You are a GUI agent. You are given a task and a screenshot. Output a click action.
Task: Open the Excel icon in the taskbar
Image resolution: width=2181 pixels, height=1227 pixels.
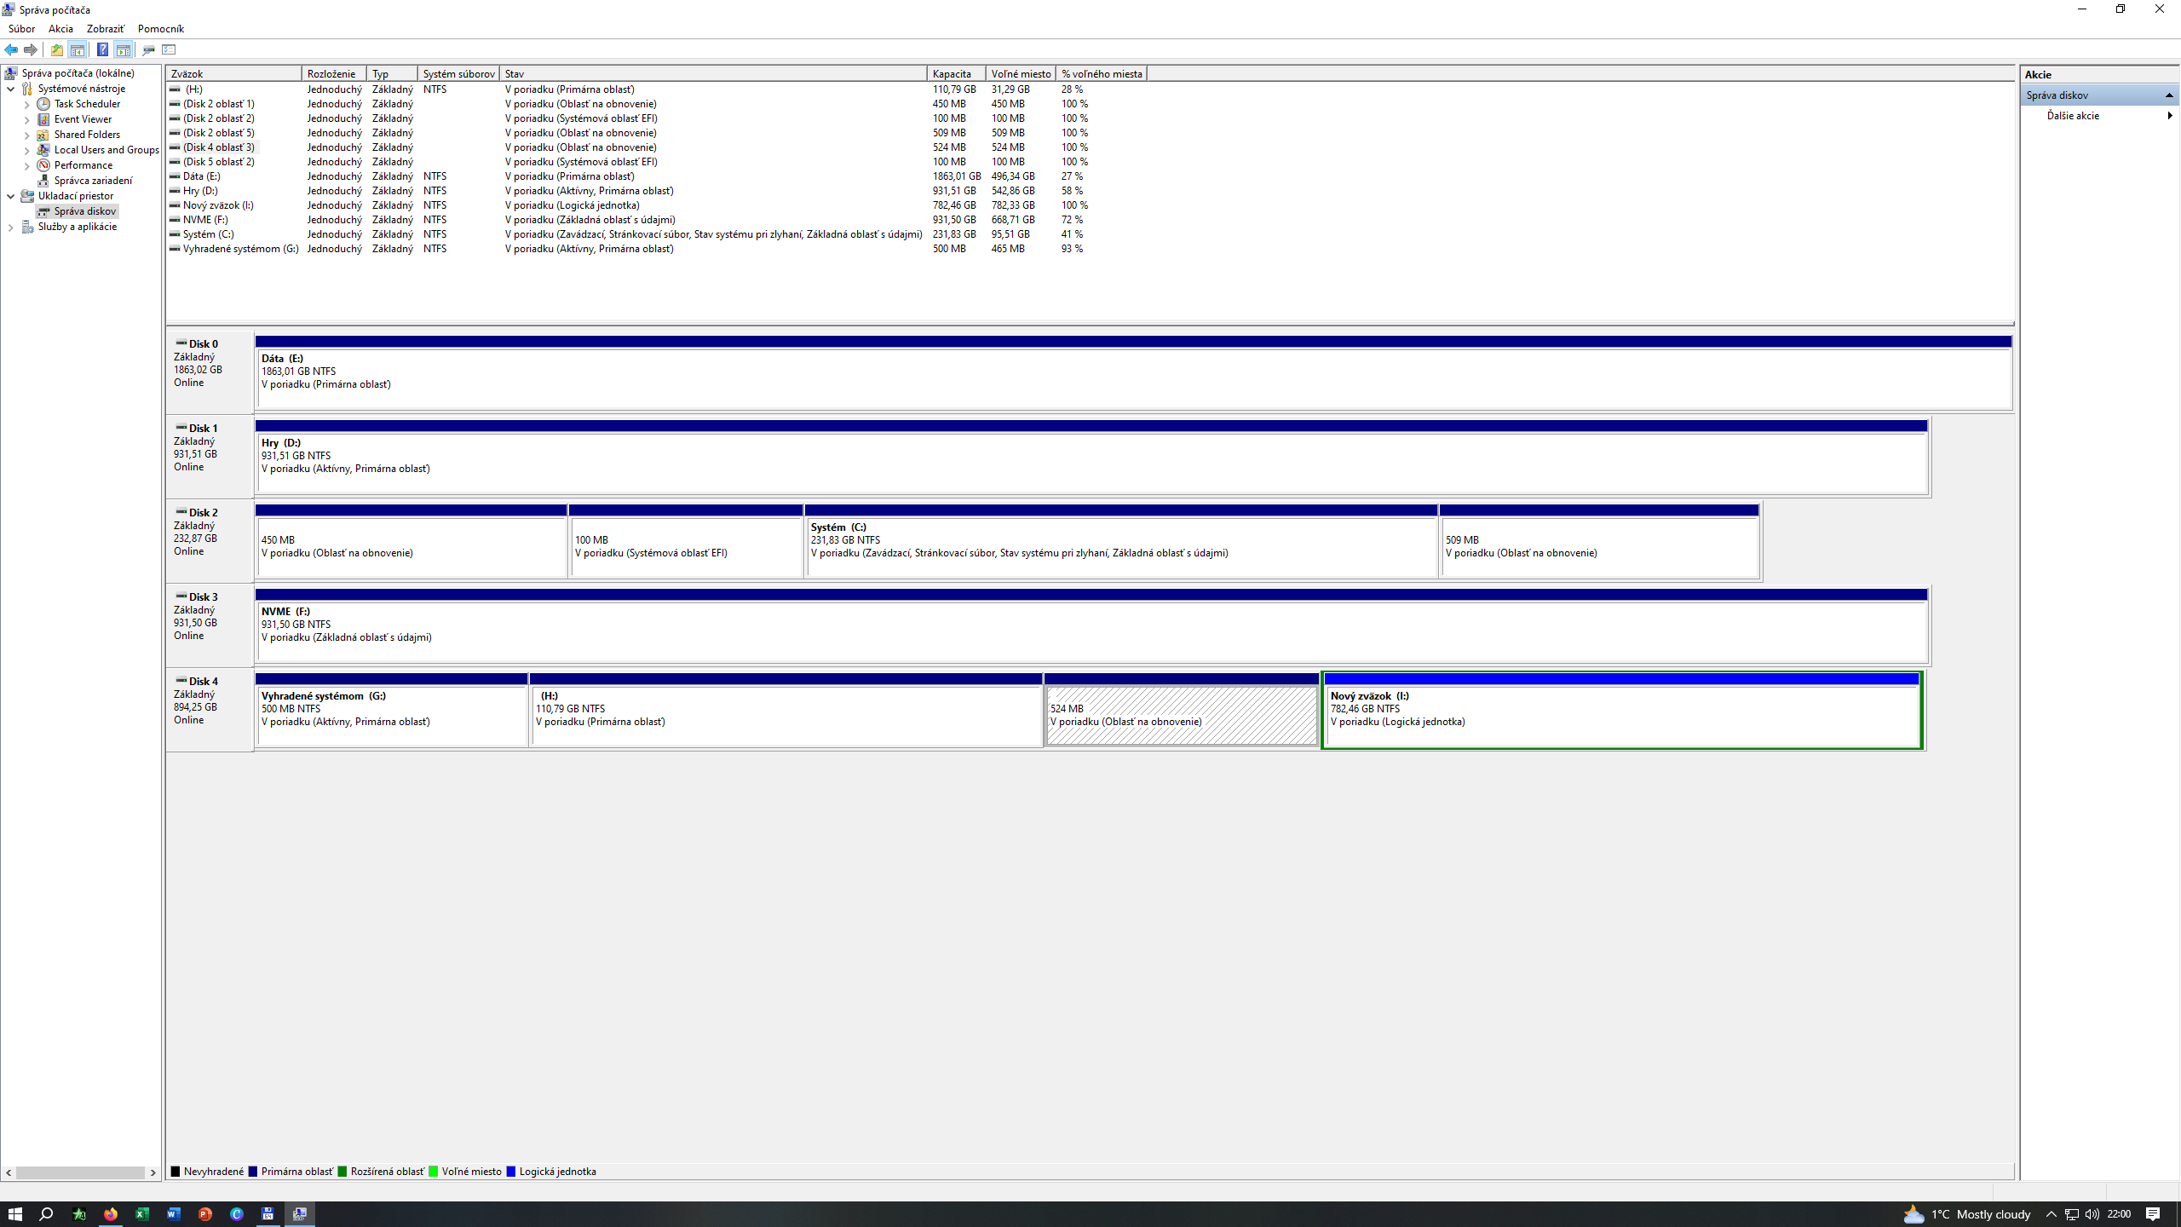(x=142, y=1214)
